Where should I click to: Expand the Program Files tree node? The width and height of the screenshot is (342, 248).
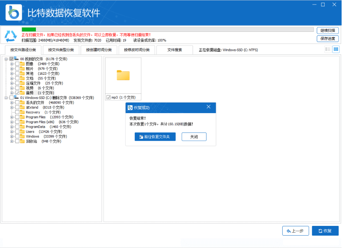[x=12, y=117]
